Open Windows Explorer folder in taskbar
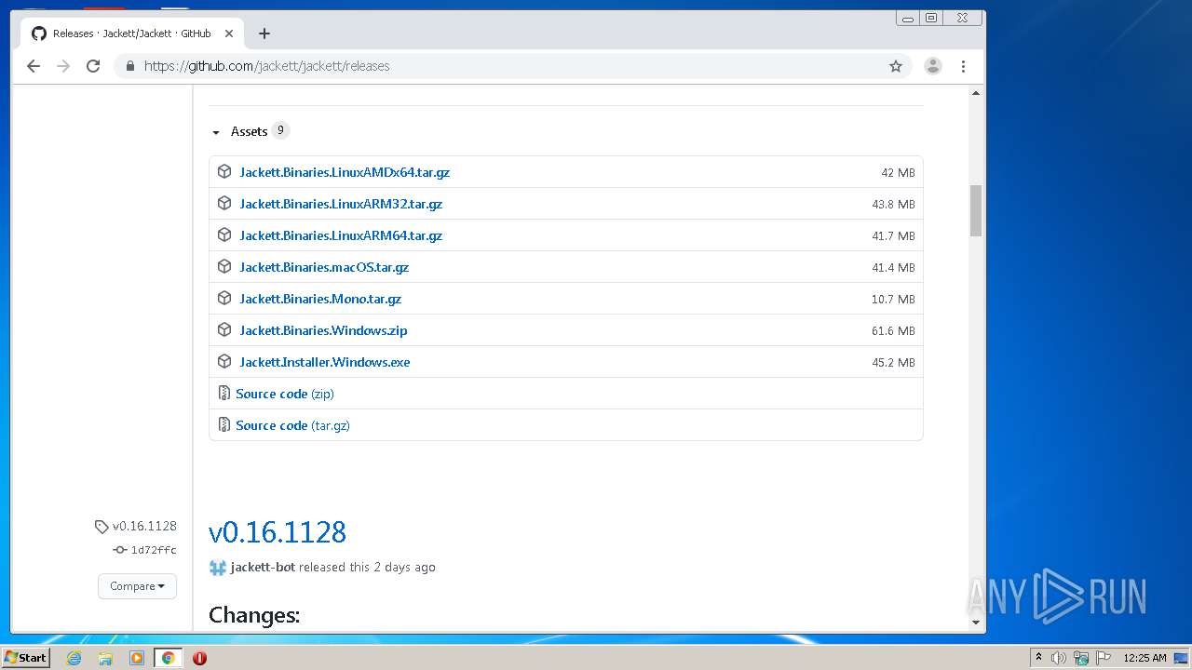Screen dimensions: 1192x670 [x=105, y=658]
